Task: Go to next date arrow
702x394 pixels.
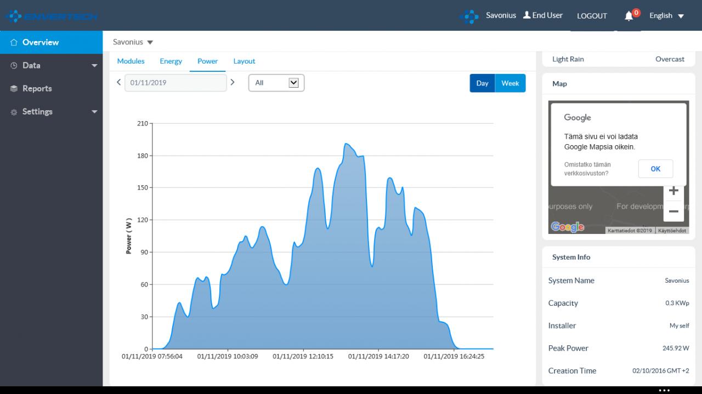Action: (233, 82)
